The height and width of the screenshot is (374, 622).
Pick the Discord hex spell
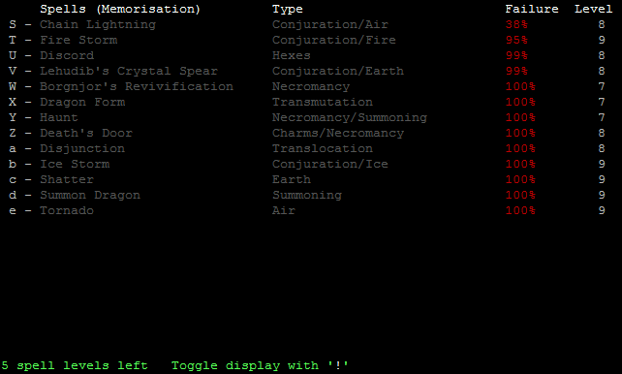pos(307,55)
